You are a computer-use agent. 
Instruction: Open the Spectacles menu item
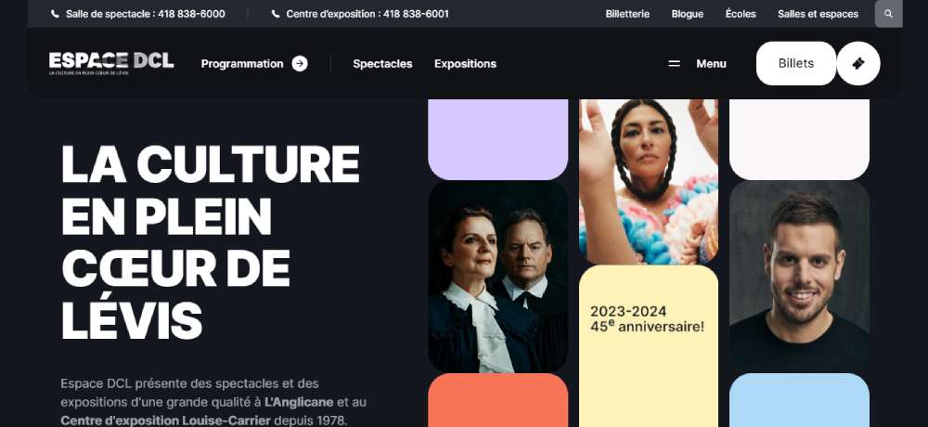382,63
